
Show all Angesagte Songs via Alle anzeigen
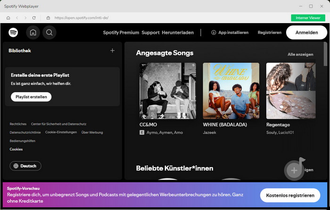[300, 55]
